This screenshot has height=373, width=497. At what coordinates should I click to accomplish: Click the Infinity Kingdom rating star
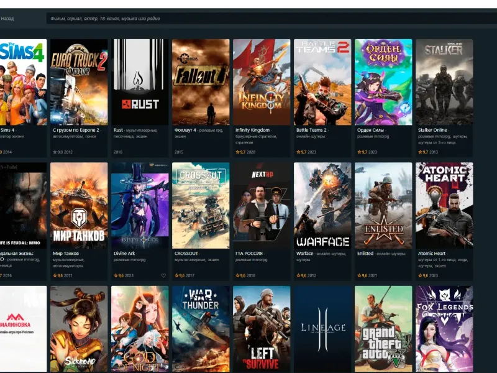[x=237, y=152]
